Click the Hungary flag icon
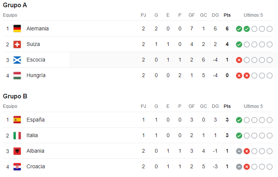The height and width of the screenshot is (177, 278). coord(17,76)
